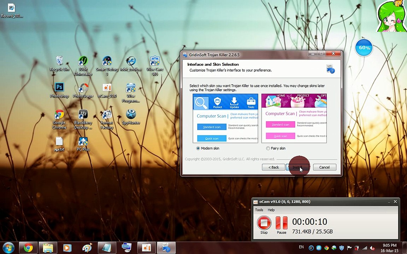Click the power plug tray icon
The image size is (407, 254).
(x=357, y=248)
